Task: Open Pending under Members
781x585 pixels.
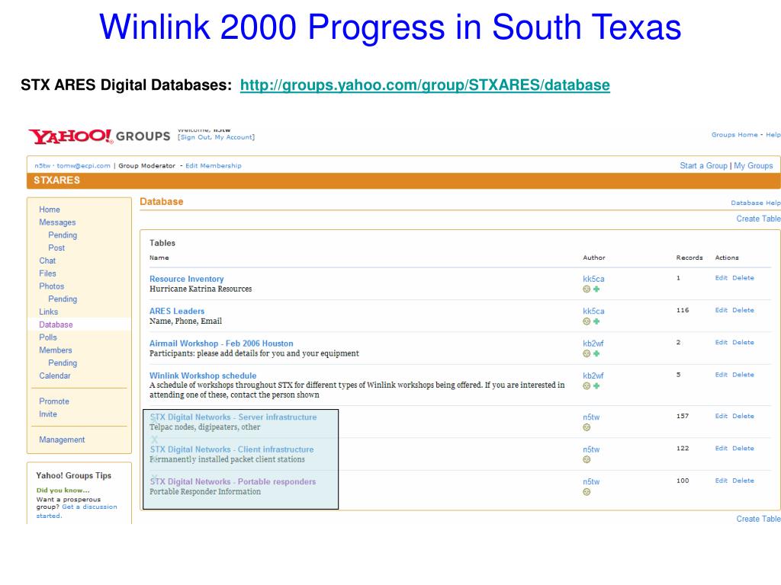Action: (63, 363)
